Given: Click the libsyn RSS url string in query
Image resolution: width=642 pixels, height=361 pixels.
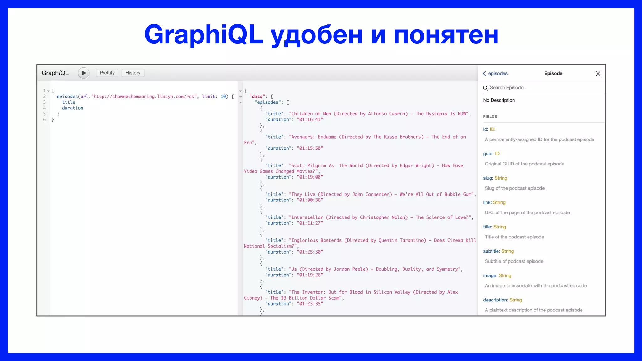Looking at the screenshot, I should pos(144,97).
